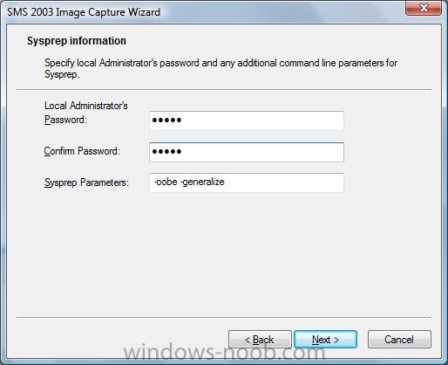Click into the Sysprep Parameters text box
The width and height of the screenshot is (448, 365).
[247, 182]
